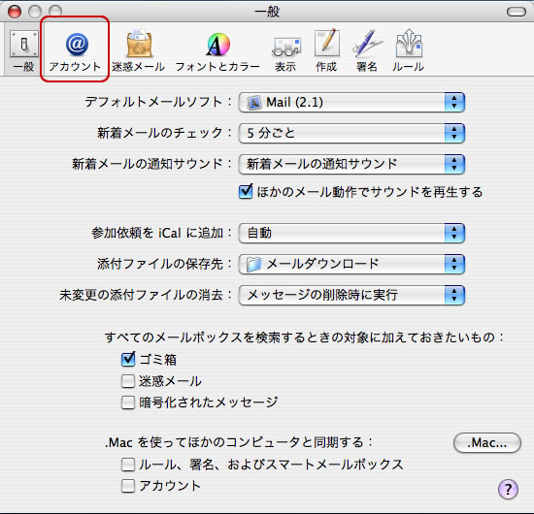Enable 暗号化されたメッセージ checkbox
The height and width of the screenshot is (514, 534).
128,402
